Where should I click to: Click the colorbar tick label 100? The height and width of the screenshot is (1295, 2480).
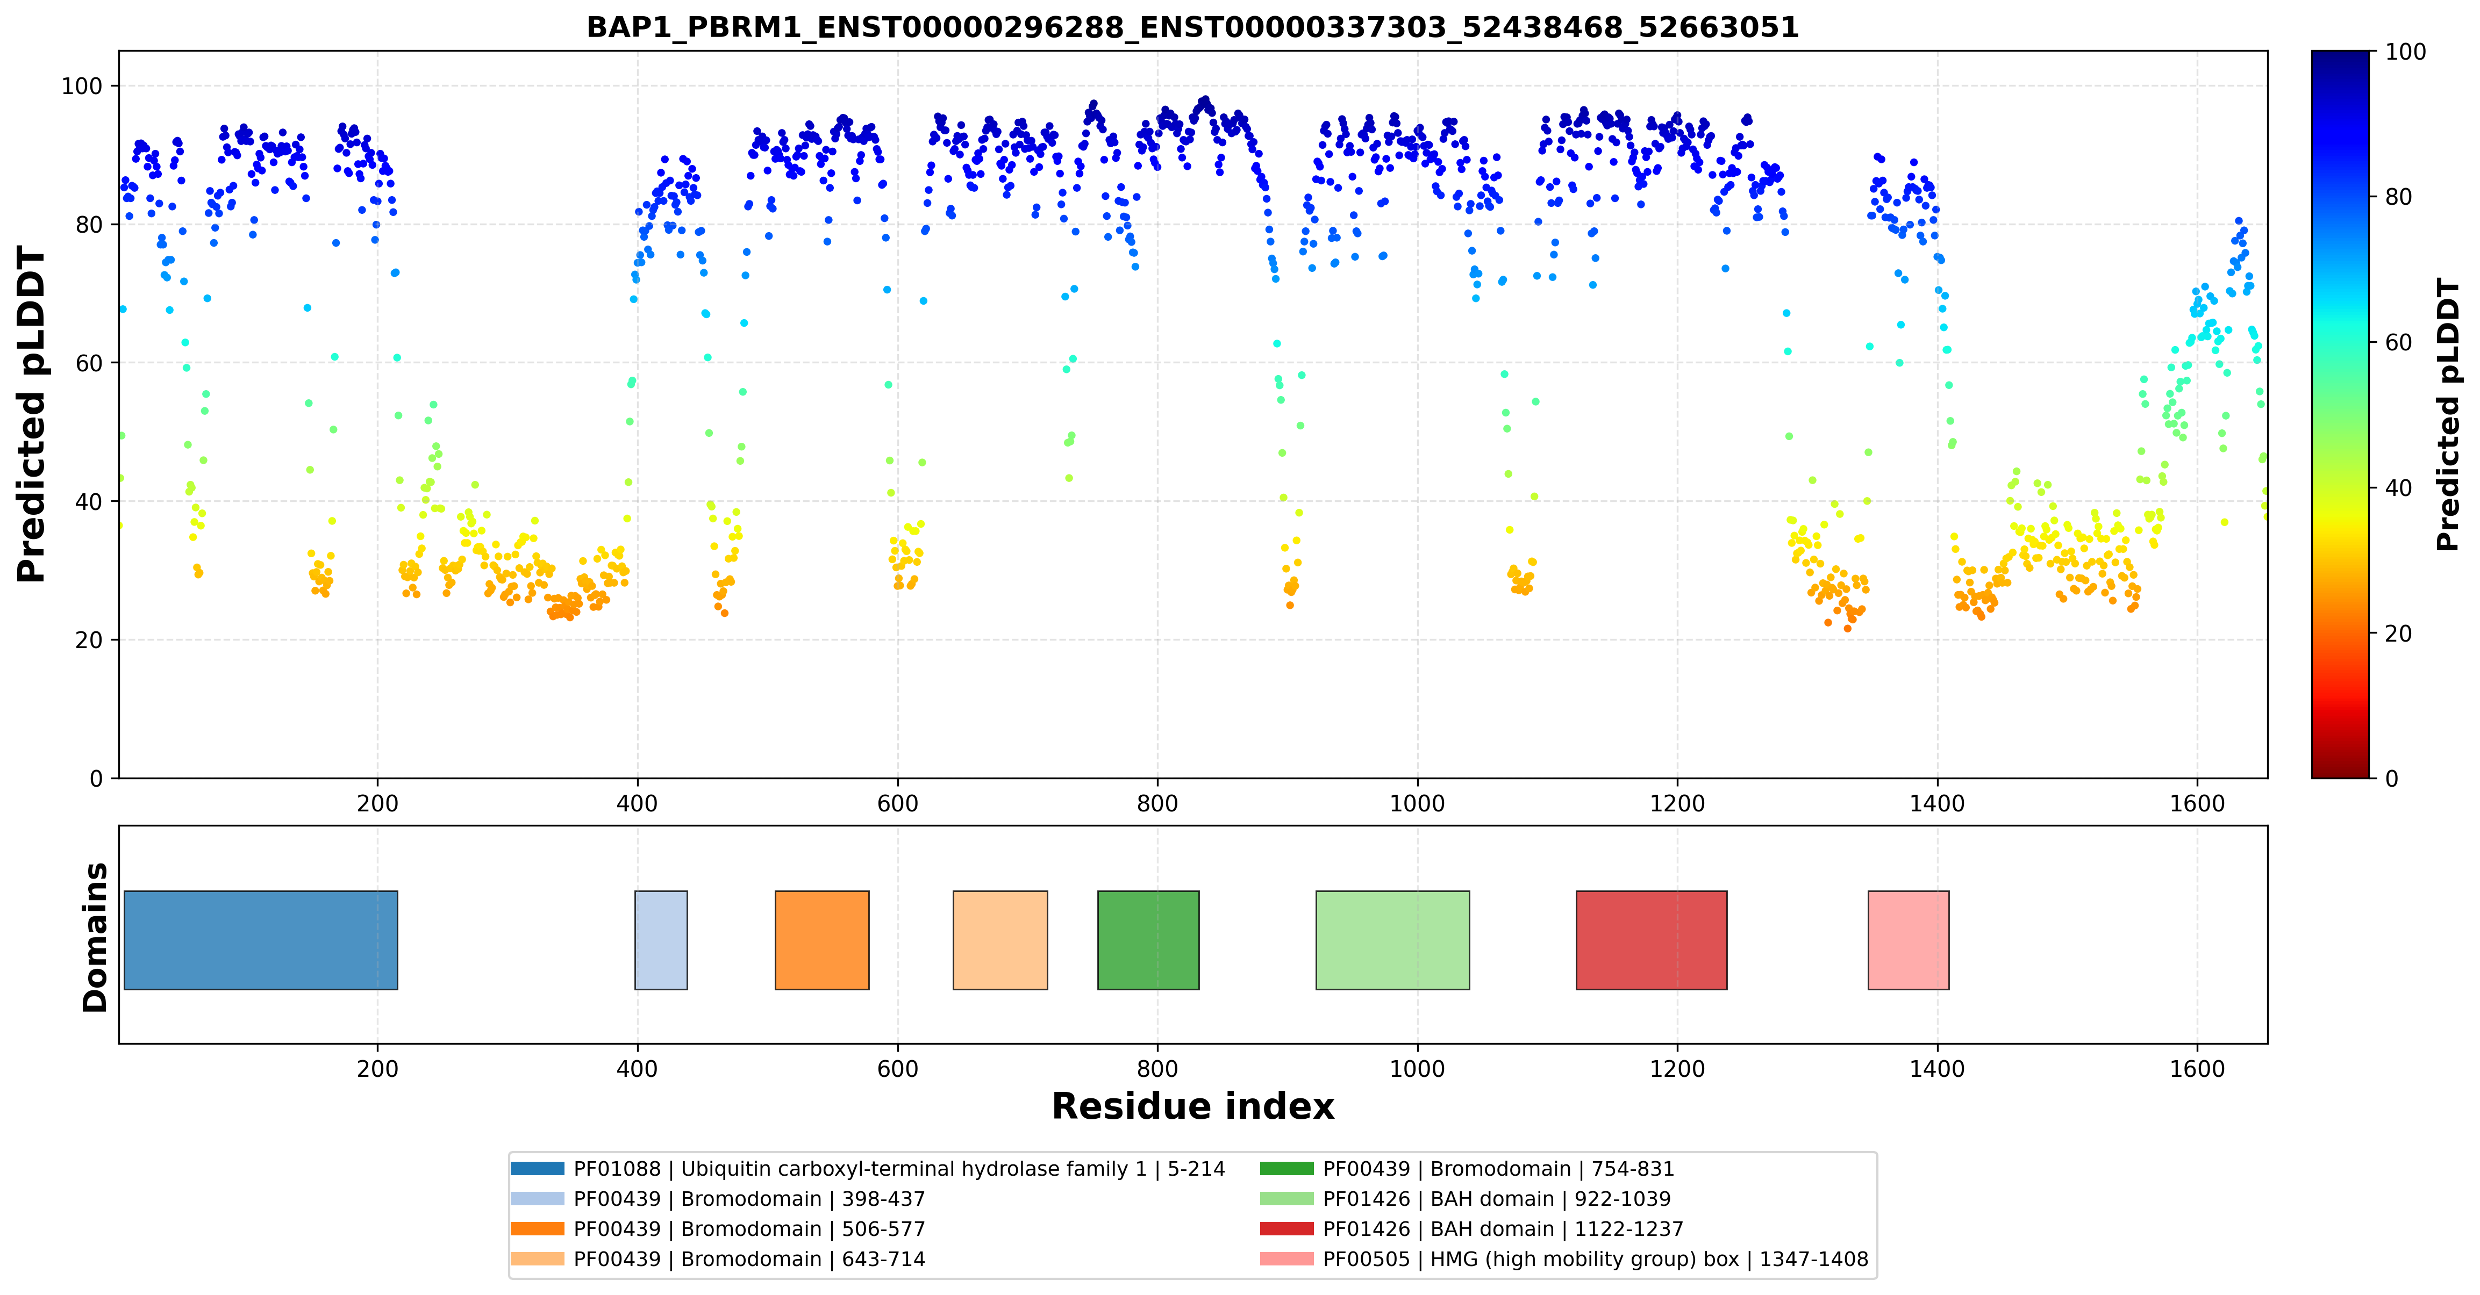[x=2405, y=52]
